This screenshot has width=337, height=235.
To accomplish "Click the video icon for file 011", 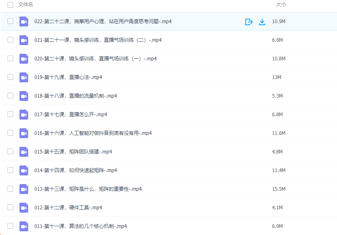I will pyautogui.click(x=24, y=226).
